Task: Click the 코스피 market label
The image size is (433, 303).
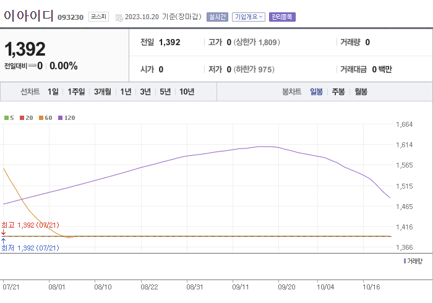Action: pos(98,17)
